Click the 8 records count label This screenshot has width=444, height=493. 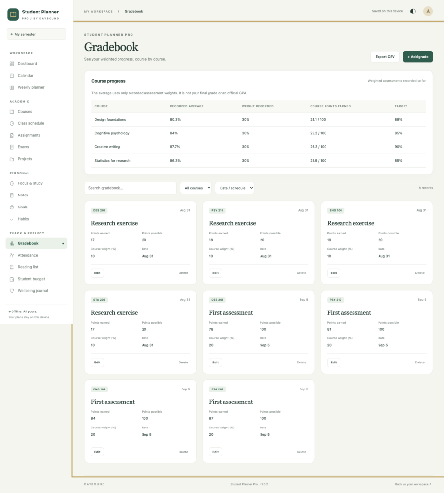(426, 188)
